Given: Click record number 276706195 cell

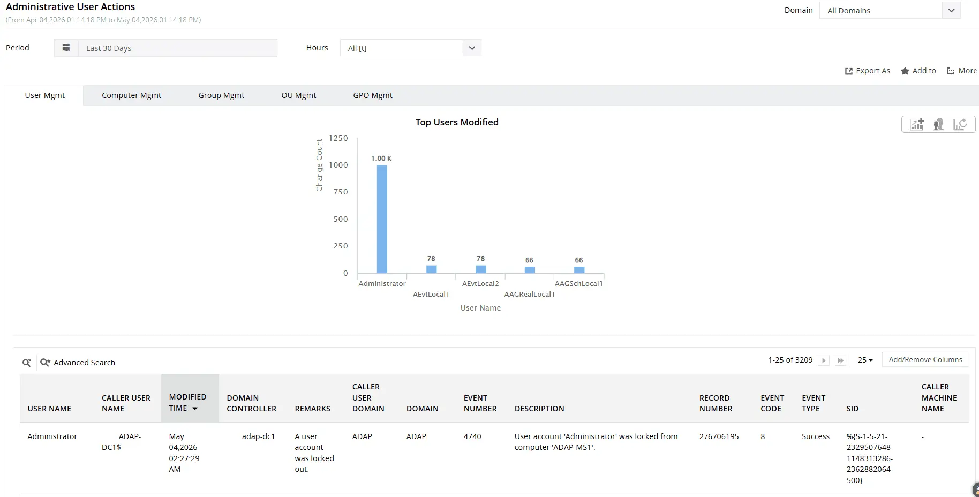Looking at the screenshot, I should coord(719,436).
